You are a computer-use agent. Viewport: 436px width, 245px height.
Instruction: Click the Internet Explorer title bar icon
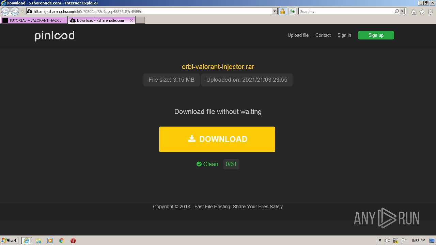click(x=3, y=3)
